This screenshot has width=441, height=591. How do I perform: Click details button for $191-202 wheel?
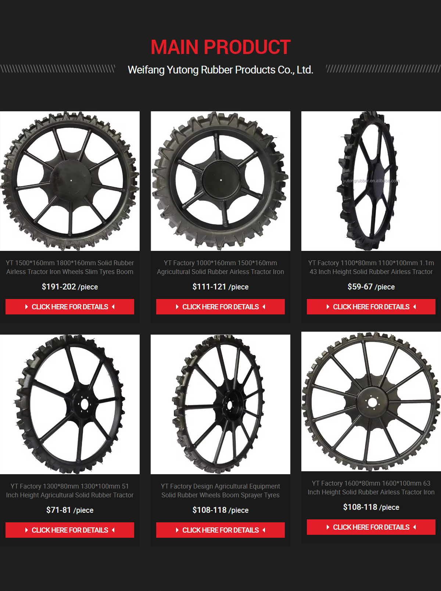70,307
